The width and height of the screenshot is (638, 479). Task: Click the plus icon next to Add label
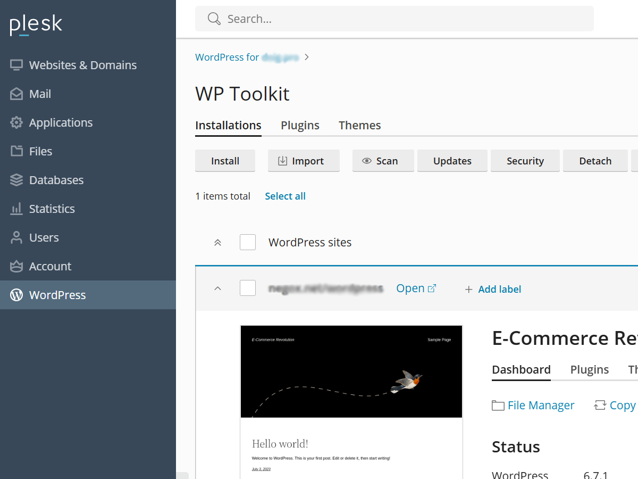pyautogui.click(x=468, y=290)
